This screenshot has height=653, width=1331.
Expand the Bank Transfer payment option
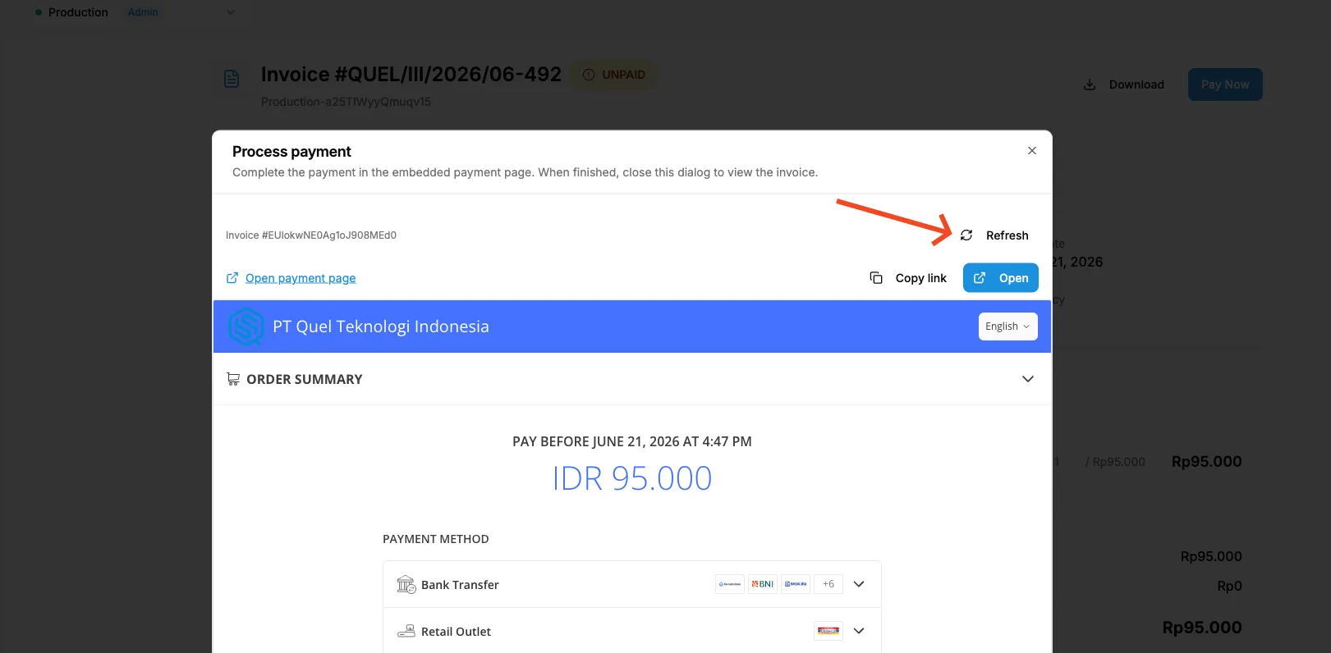click(859, 584)
